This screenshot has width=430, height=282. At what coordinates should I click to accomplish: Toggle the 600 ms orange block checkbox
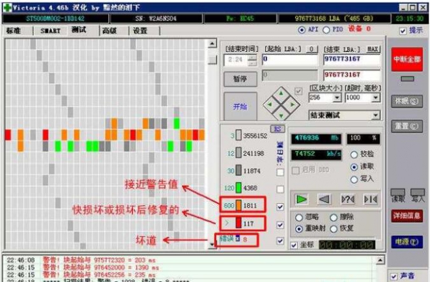280,206
